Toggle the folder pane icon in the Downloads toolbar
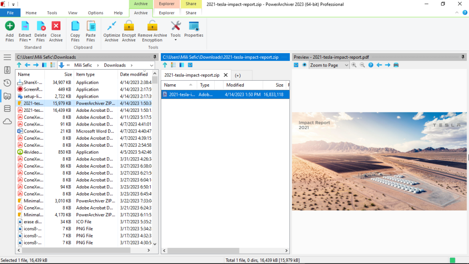Screen dimensions: 469x264 44,65
